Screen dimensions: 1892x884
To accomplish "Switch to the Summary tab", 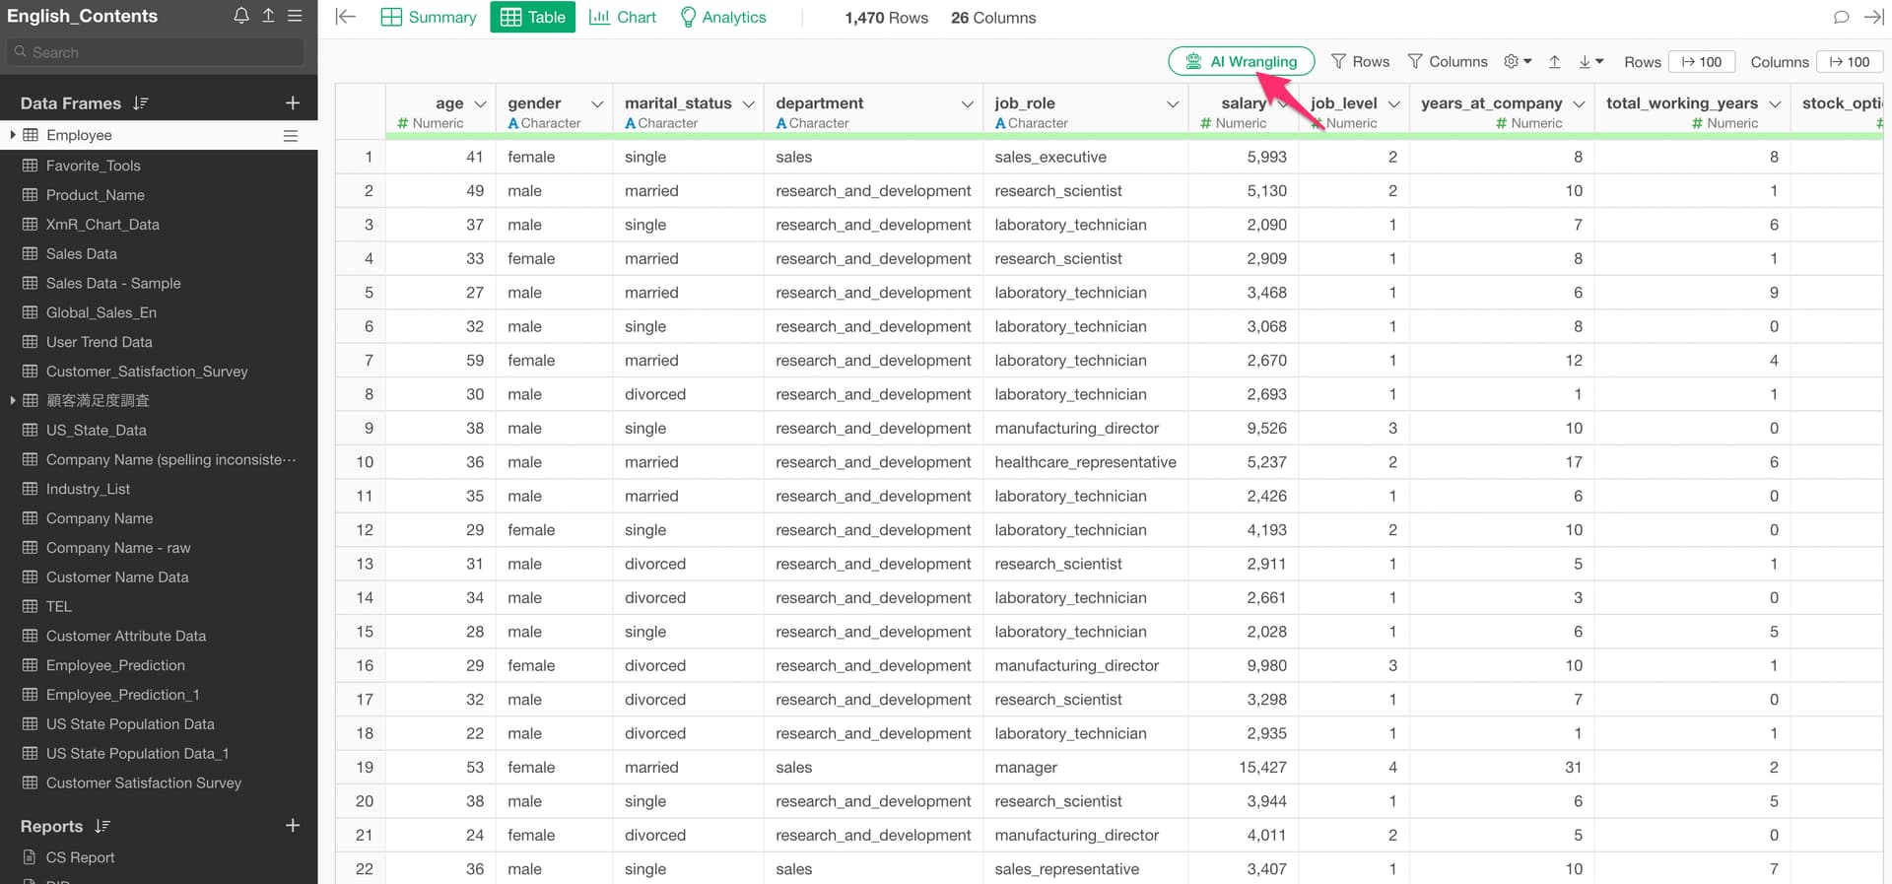I will click(x=429, y=18).
